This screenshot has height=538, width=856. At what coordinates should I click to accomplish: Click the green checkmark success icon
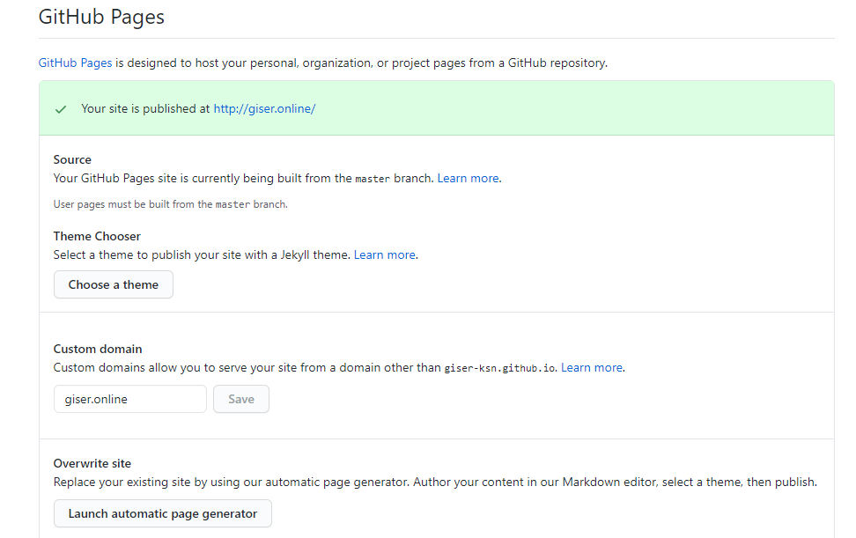[x=61, y=109]
